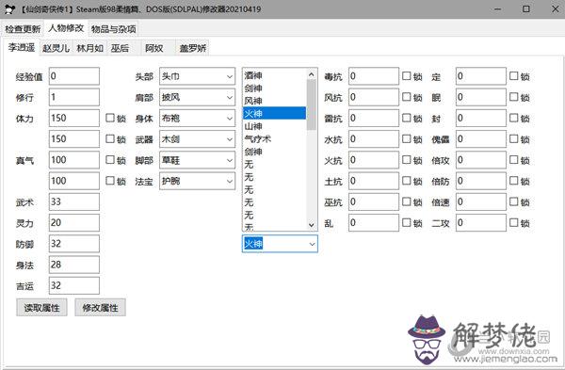This screenshot has width=565, height=370.
Task: Switch to the 人物修改 tab
Action: tap(66, 28)
